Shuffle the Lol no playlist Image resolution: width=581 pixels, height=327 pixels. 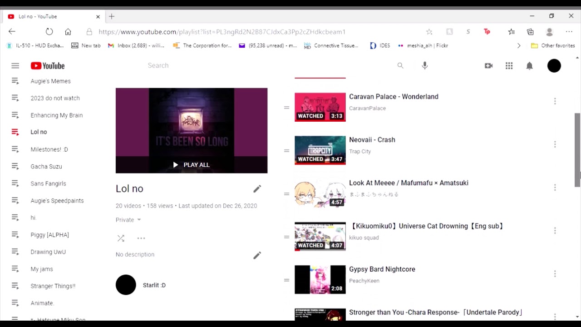(x=121, y=238)
